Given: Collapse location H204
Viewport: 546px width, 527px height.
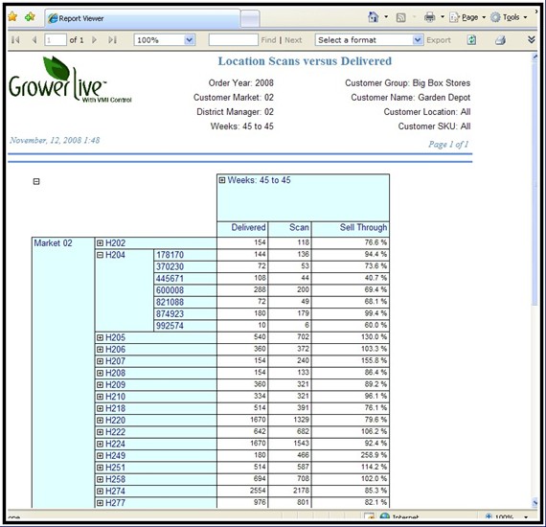Looking at the screenshot, I should 100,255.
